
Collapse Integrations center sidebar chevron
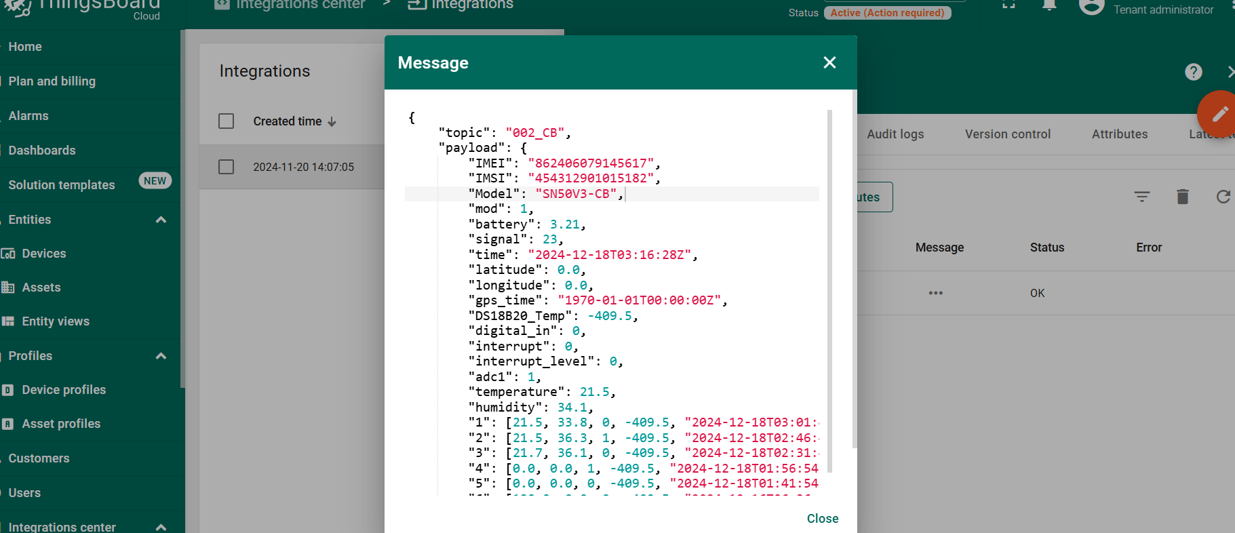click(x=161, y=527)
